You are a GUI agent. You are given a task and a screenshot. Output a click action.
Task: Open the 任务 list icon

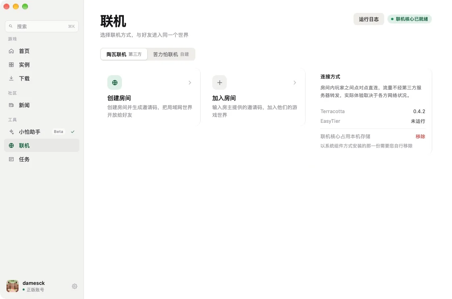click(x=11, y=159)
